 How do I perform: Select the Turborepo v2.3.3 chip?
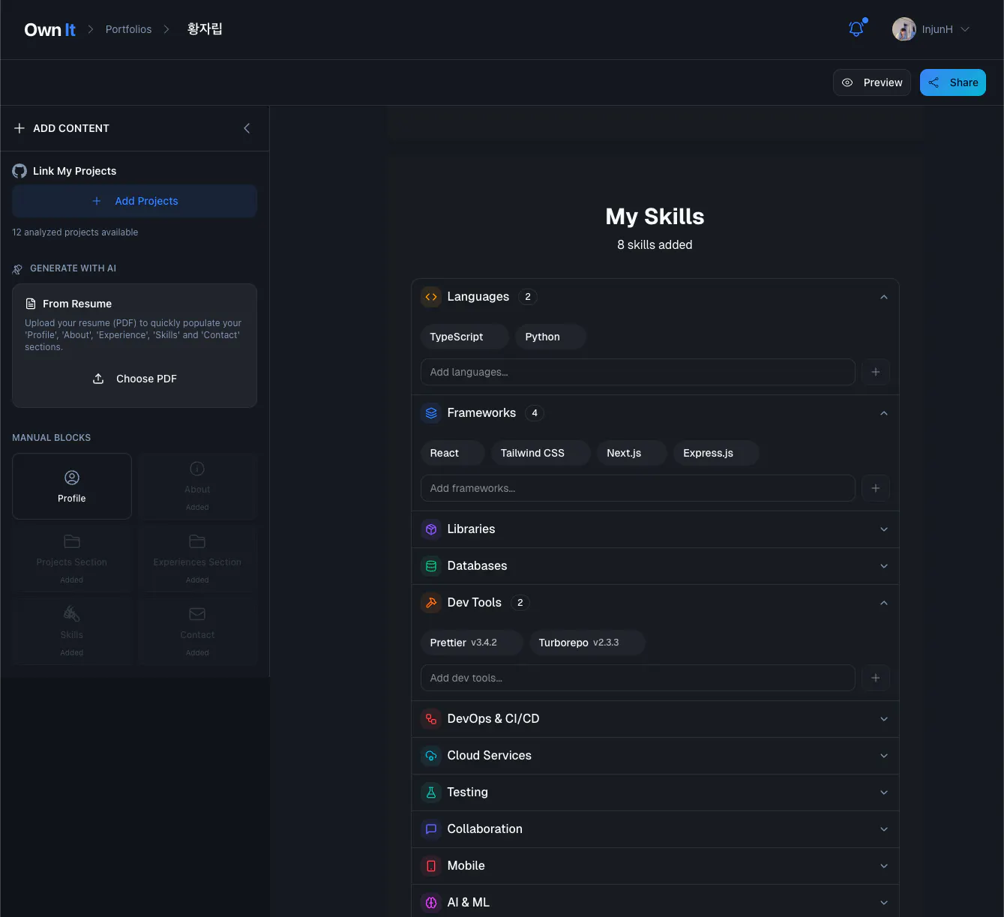[587, 643]
